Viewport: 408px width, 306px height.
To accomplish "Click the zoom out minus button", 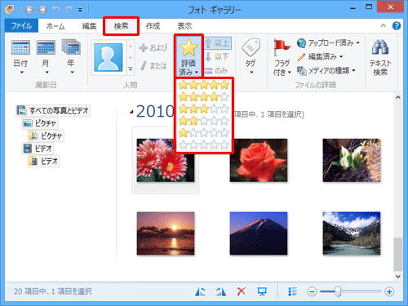I will [x=312, y=292].
